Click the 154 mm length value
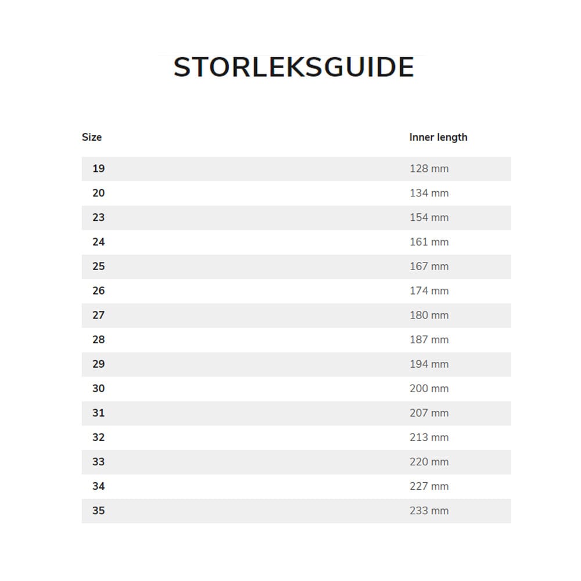 click(x=429, y=217)
